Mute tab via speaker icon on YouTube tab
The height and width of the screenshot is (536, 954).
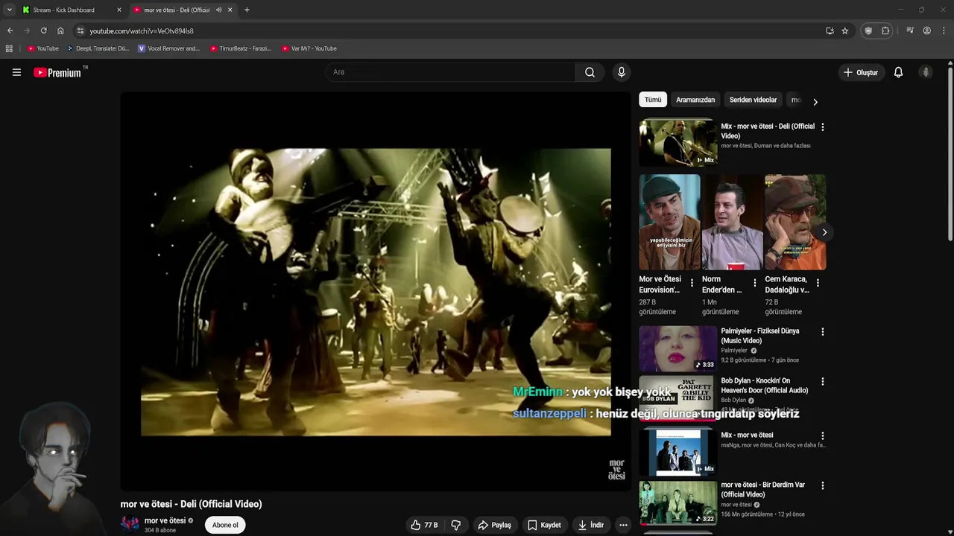[x=218, y=10]
